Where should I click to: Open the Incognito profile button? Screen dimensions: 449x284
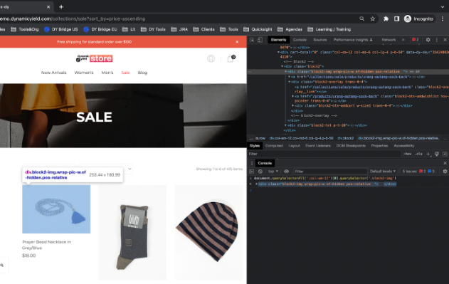point(419,19)
